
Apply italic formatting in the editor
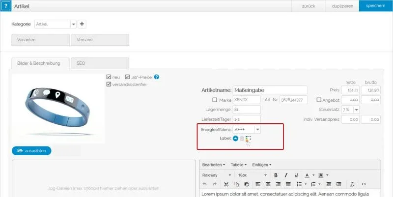[285, 175]
